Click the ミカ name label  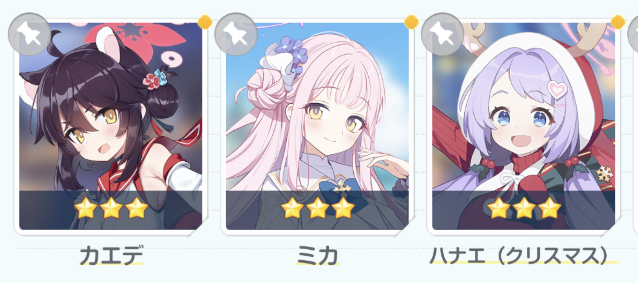317,255
